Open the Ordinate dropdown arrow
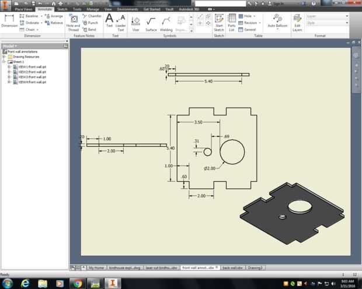 (x=41, y=23)
